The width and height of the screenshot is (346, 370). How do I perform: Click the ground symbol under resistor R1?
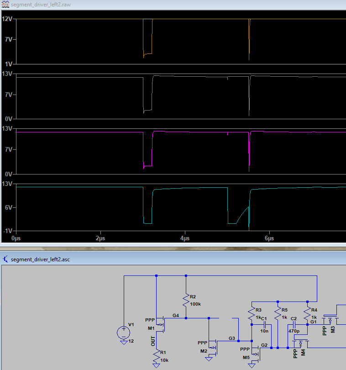[x=157, y=366]
